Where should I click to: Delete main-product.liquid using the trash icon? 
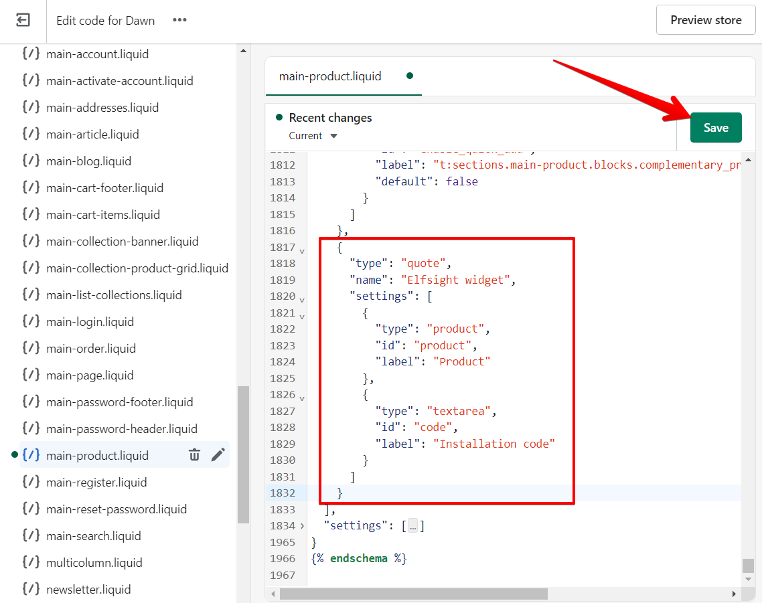click(x=194, y=454)
